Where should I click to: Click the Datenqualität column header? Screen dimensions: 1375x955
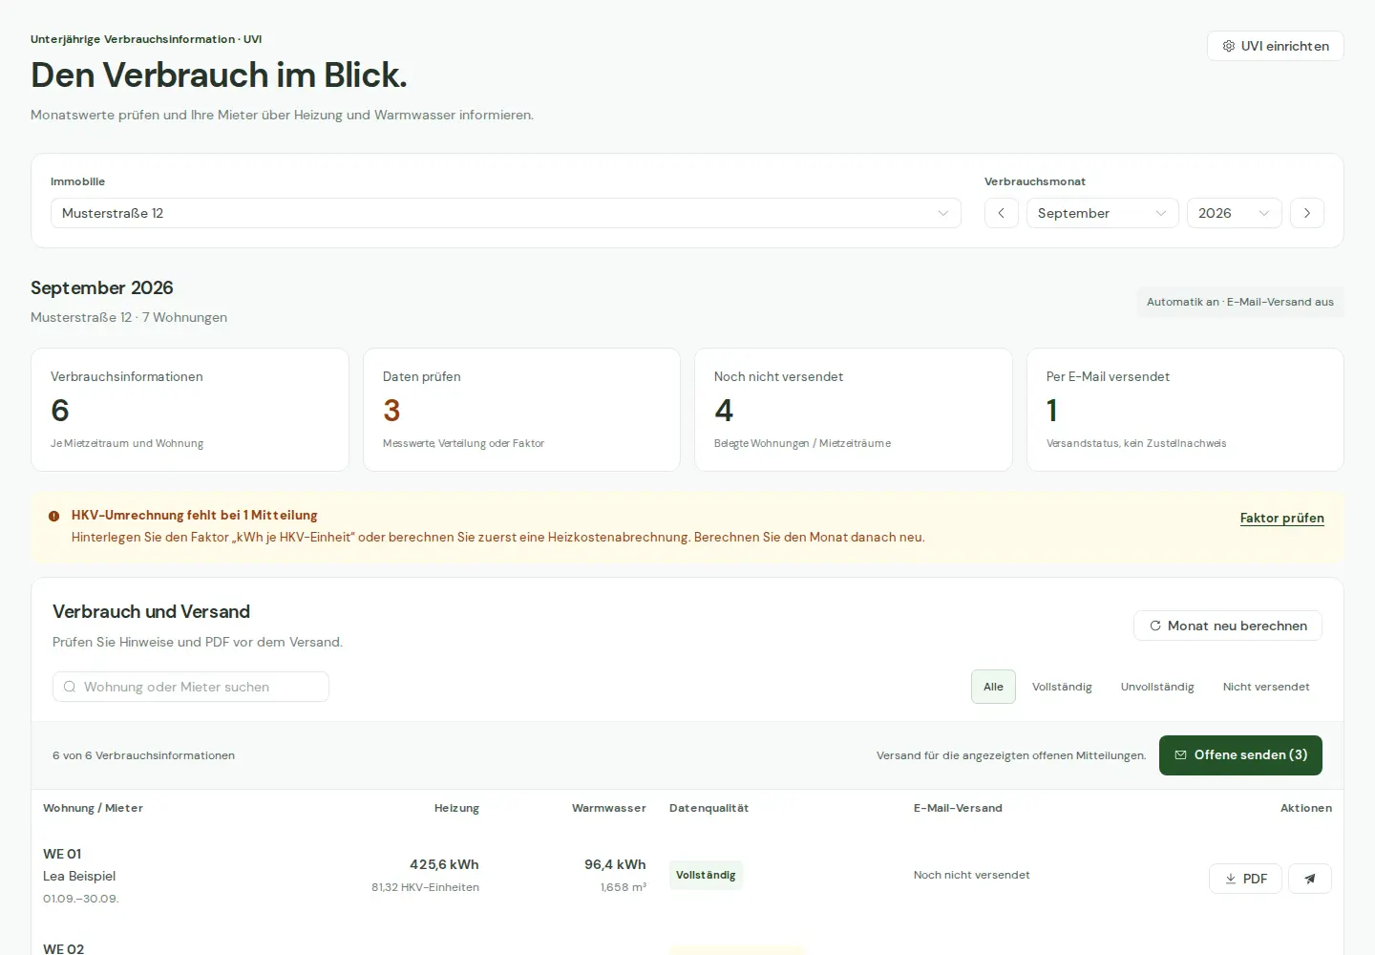pyautogui.click(x=709, y=808)
